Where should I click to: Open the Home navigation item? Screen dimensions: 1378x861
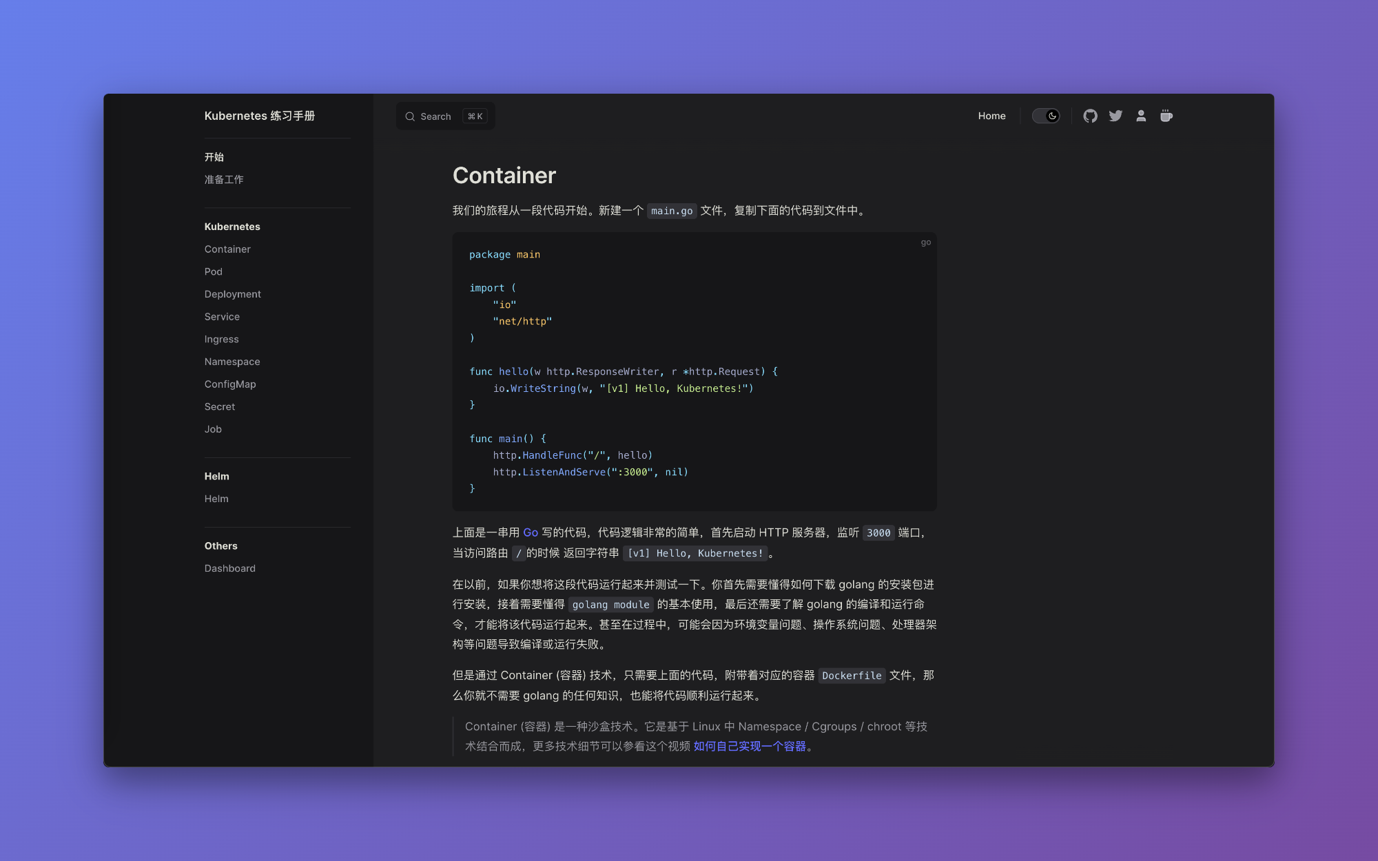991,116
